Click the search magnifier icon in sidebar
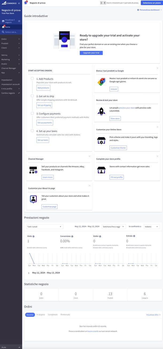 pos(3,32)
